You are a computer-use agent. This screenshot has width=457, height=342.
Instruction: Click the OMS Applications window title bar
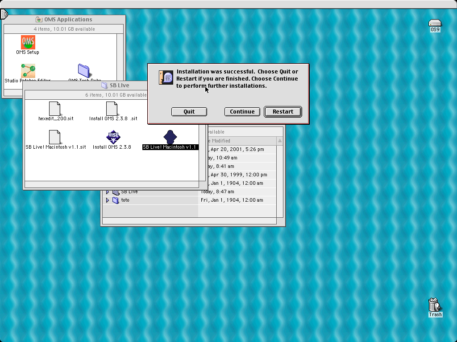click(x=63, y=20)
